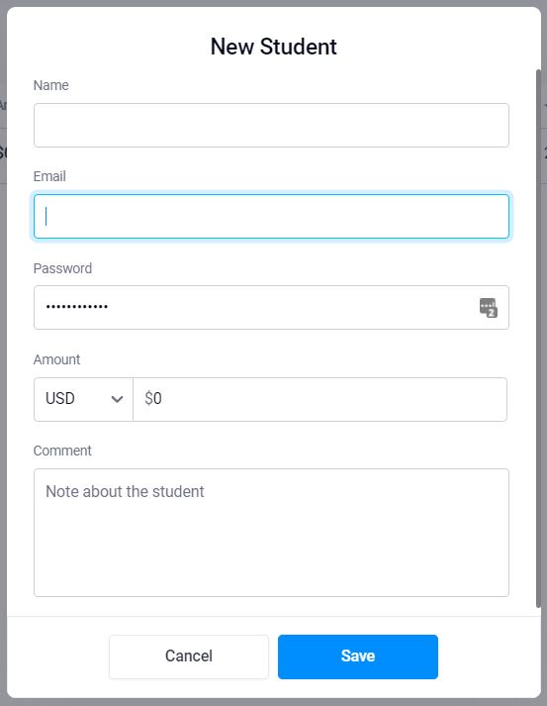Cancel the New Student dialog

click(x=189, y=656)
